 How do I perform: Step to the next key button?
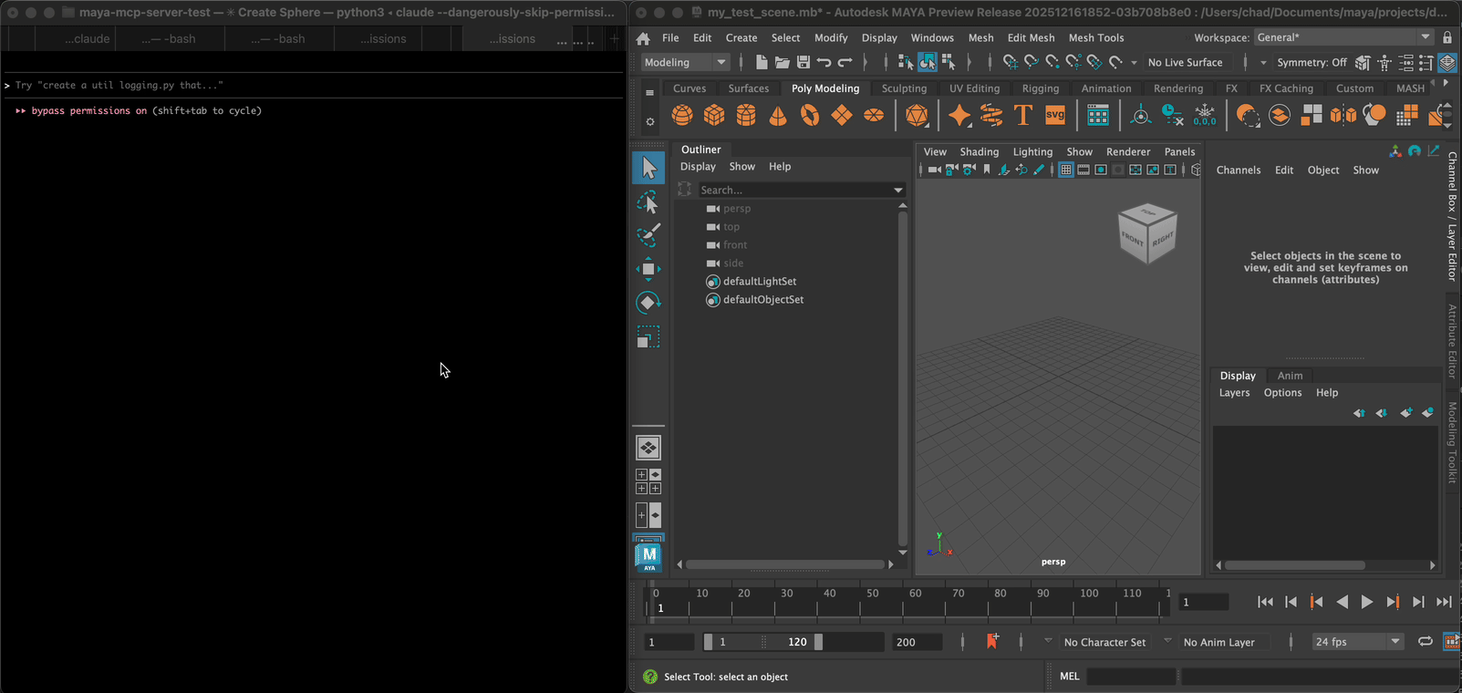(1393, 602)
